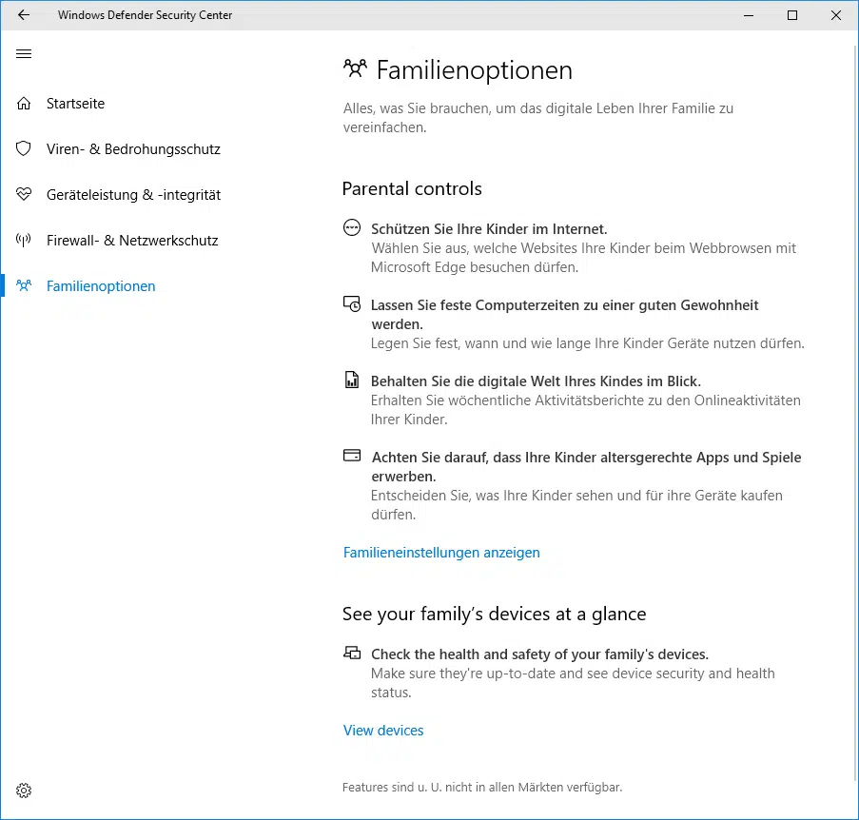This screenshot has width=859, height=820.
Task: Click the credit card purchases icon
Action: click(352, 456)
